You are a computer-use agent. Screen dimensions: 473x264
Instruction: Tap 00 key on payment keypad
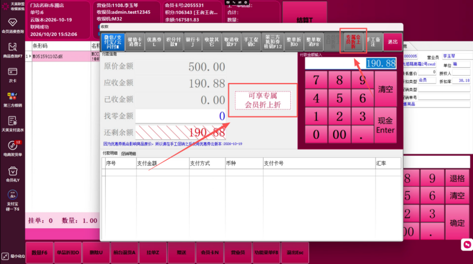point(339,134)
